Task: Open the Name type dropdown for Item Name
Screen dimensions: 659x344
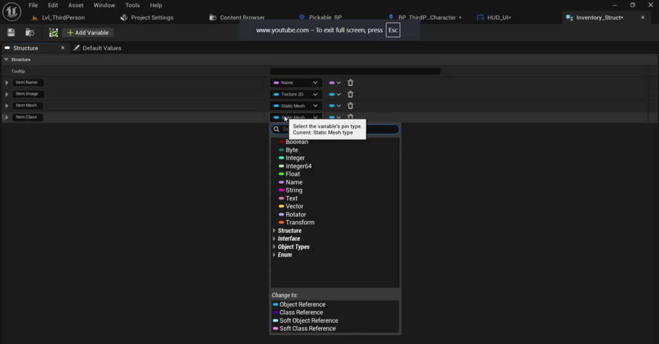Action: pyautogui.click(x=296, y=83)
